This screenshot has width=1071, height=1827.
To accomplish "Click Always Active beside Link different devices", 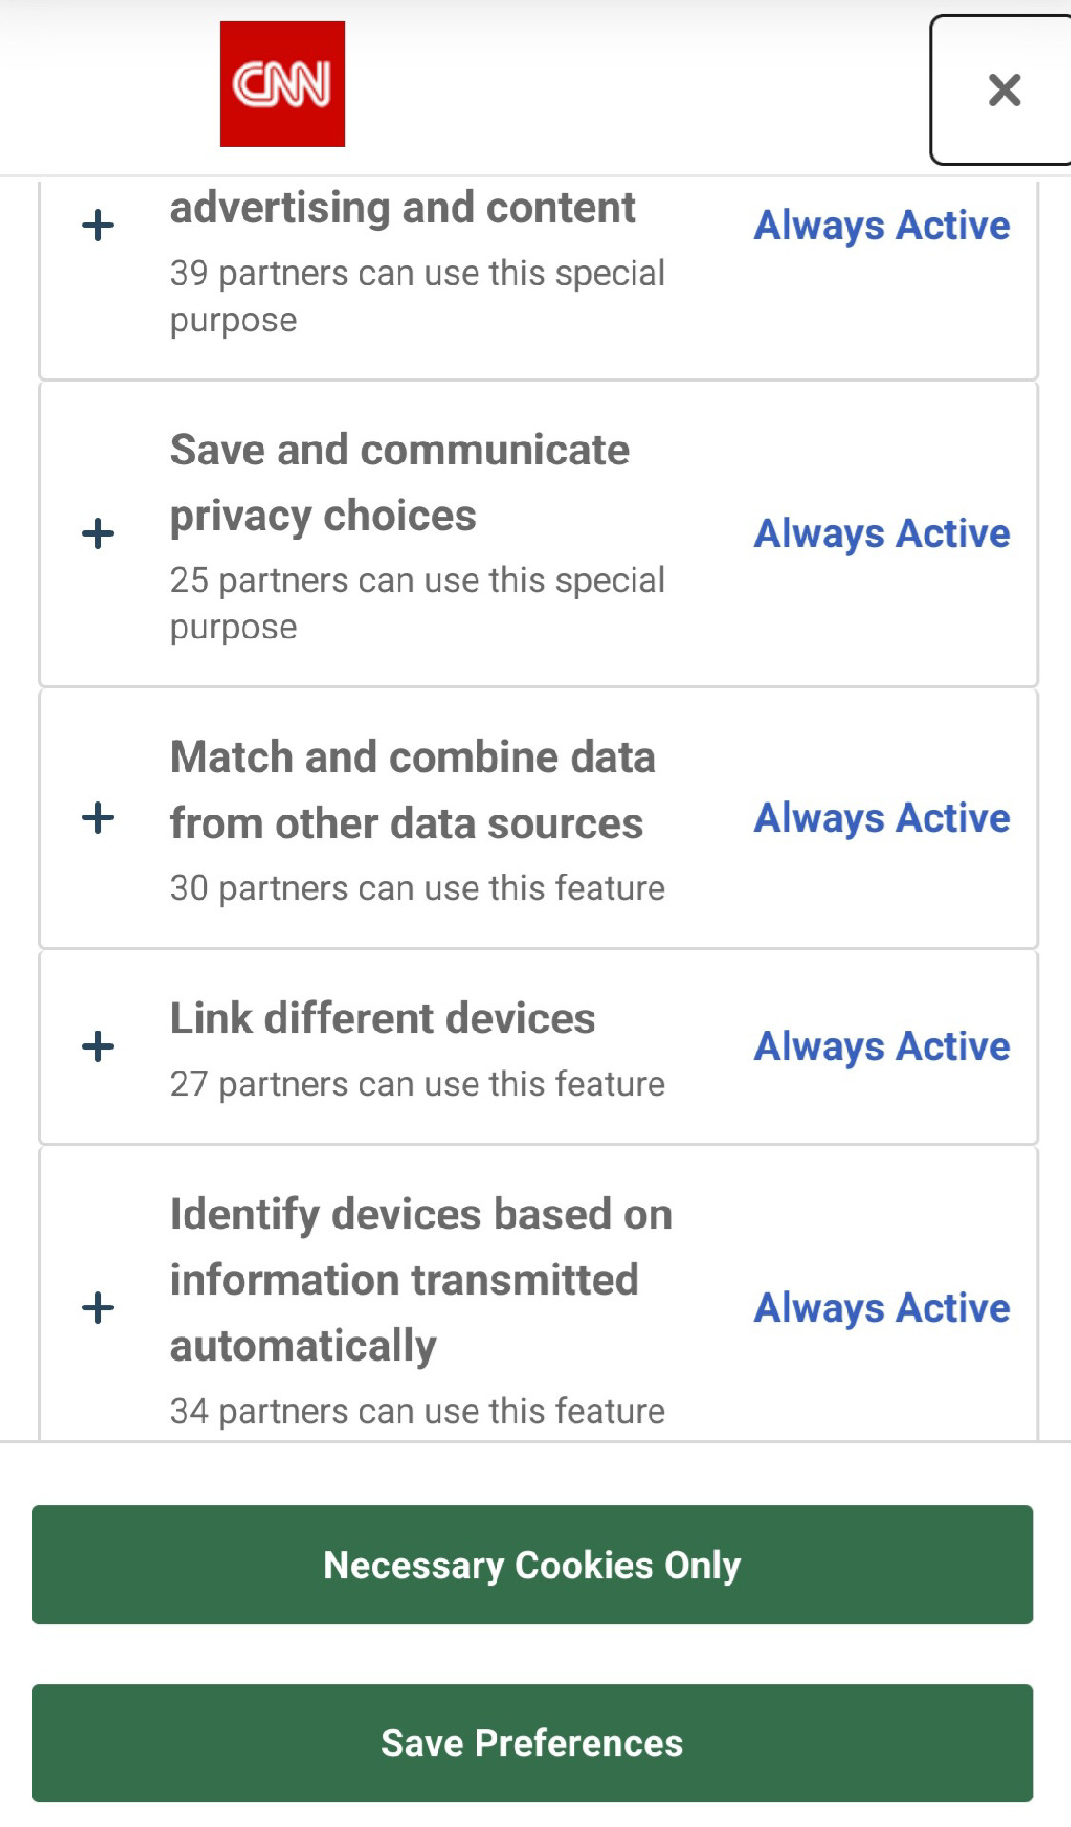I will tap(882, 1047).
